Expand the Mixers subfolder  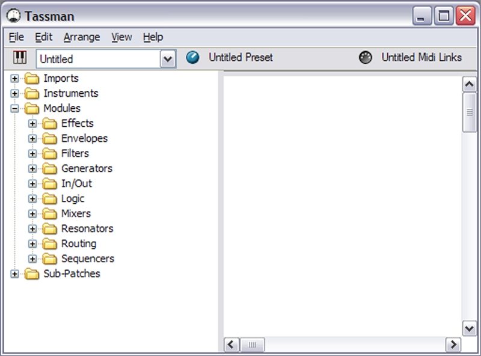tap(32, 214)
